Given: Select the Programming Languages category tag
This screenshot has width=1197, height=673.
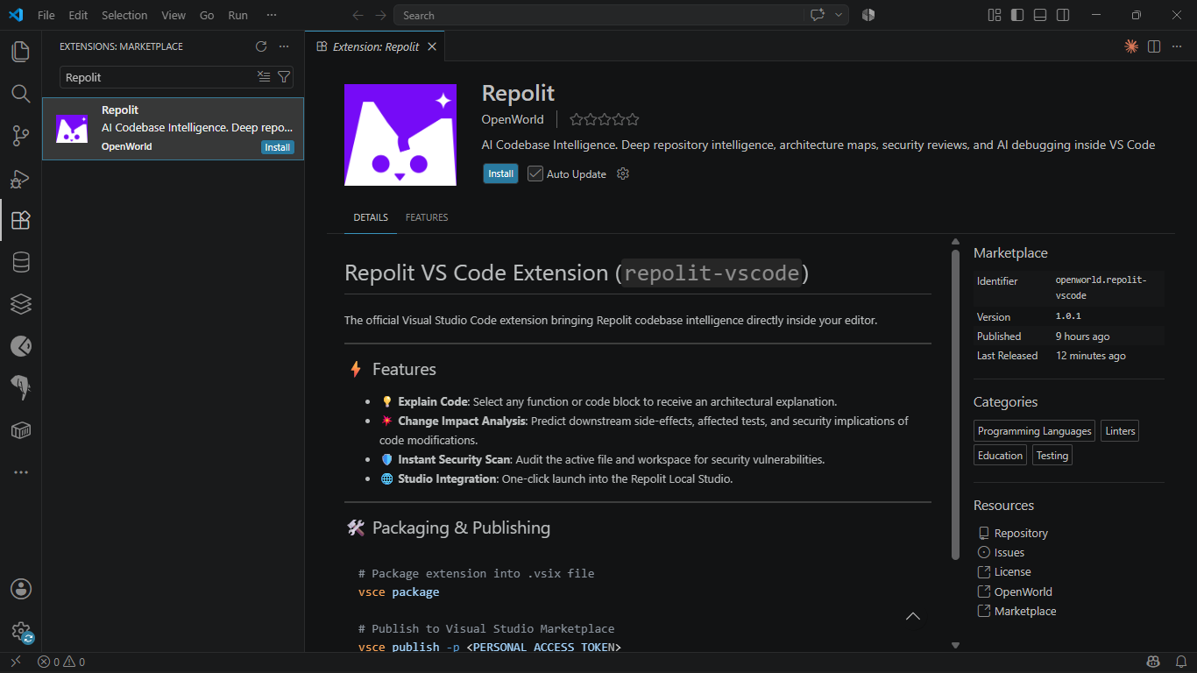Looking at the screenshot, I should click(1035, 431).
